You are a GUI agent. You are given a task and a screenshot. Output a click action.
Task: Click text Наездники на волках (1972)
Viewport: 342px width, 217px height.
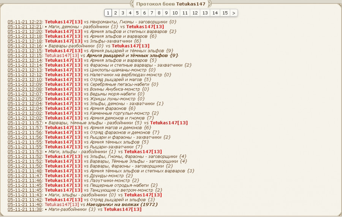click(122, 205)
